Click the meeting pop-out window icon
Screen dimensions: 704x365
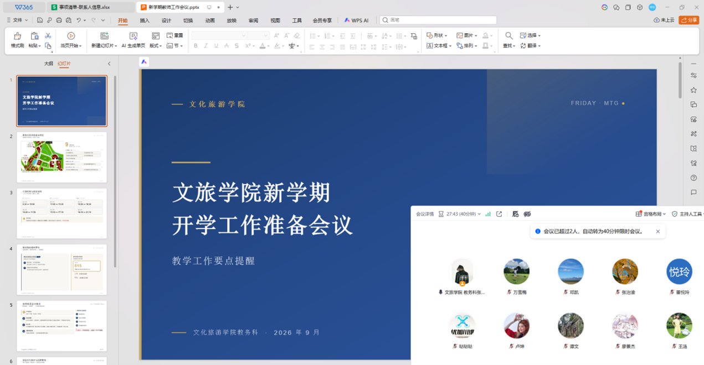tap(499, 214)
